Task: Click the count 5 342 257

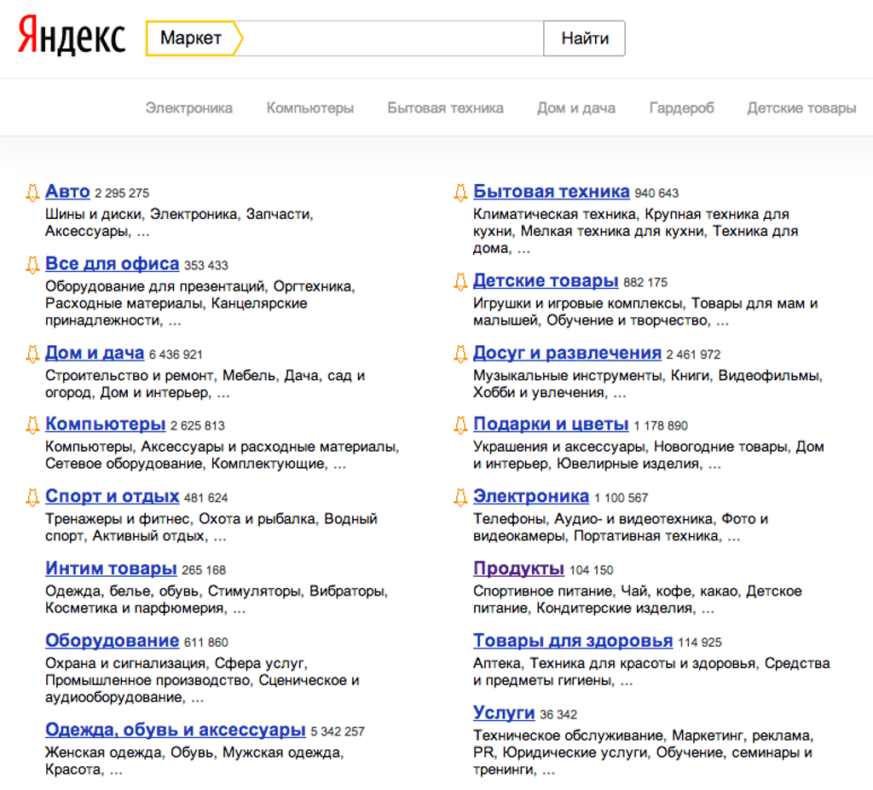Action: pyautogui.click(x=338, y=731)
